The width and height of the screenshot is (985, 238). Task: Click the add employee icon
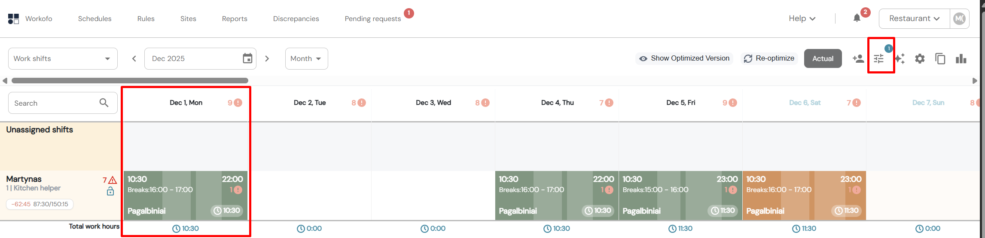(x=858, y=58)
